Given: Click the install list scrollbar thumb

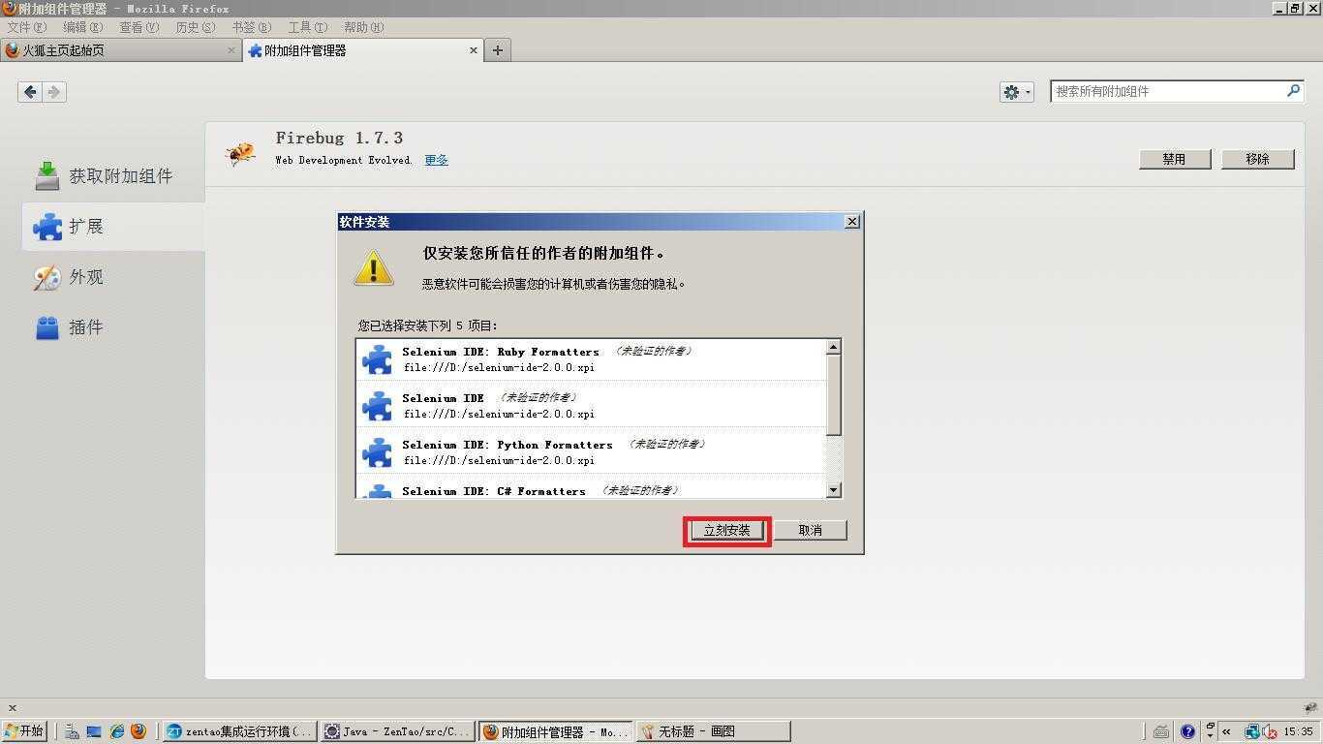Looking at the screenshot, I should pyautogui.click(x=834, y=395).
